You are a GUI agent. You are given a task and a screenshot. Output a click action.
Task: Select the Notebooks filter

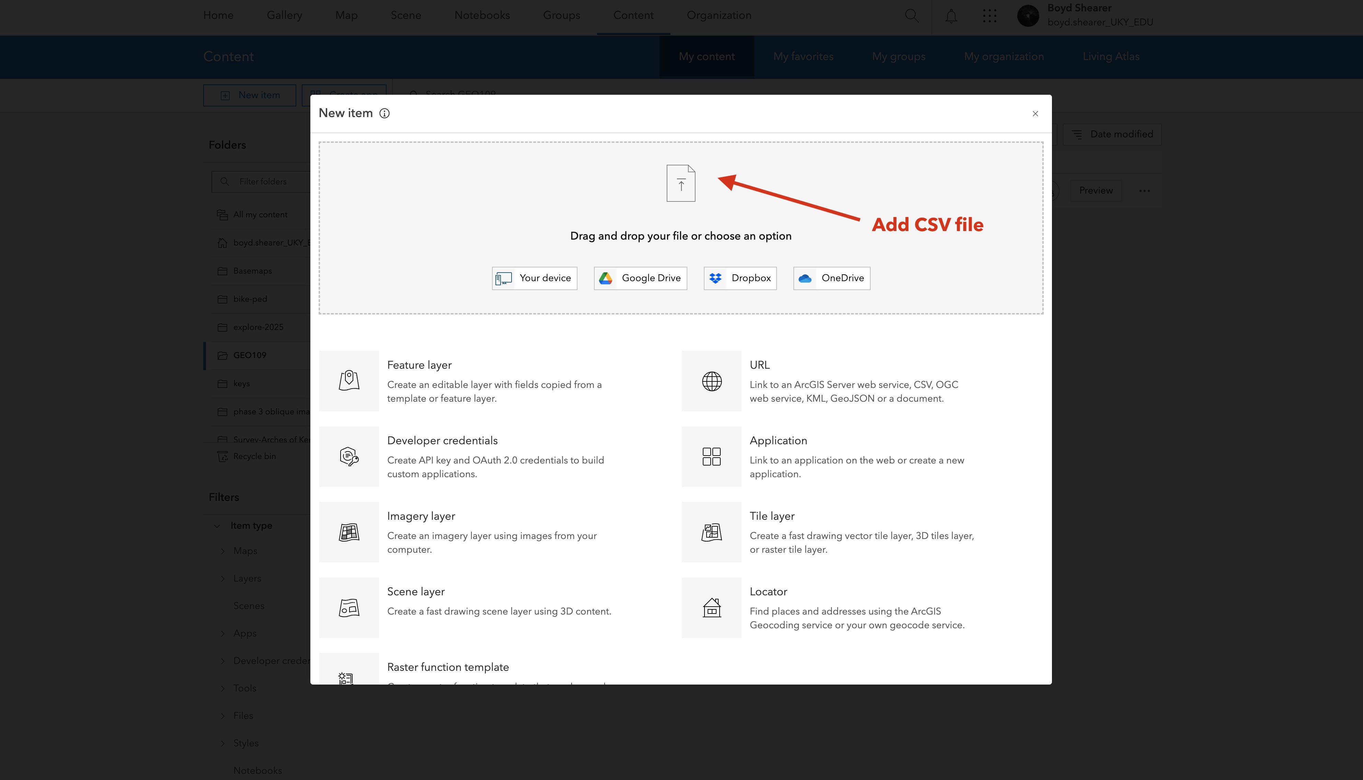click(x=257, y=770)
